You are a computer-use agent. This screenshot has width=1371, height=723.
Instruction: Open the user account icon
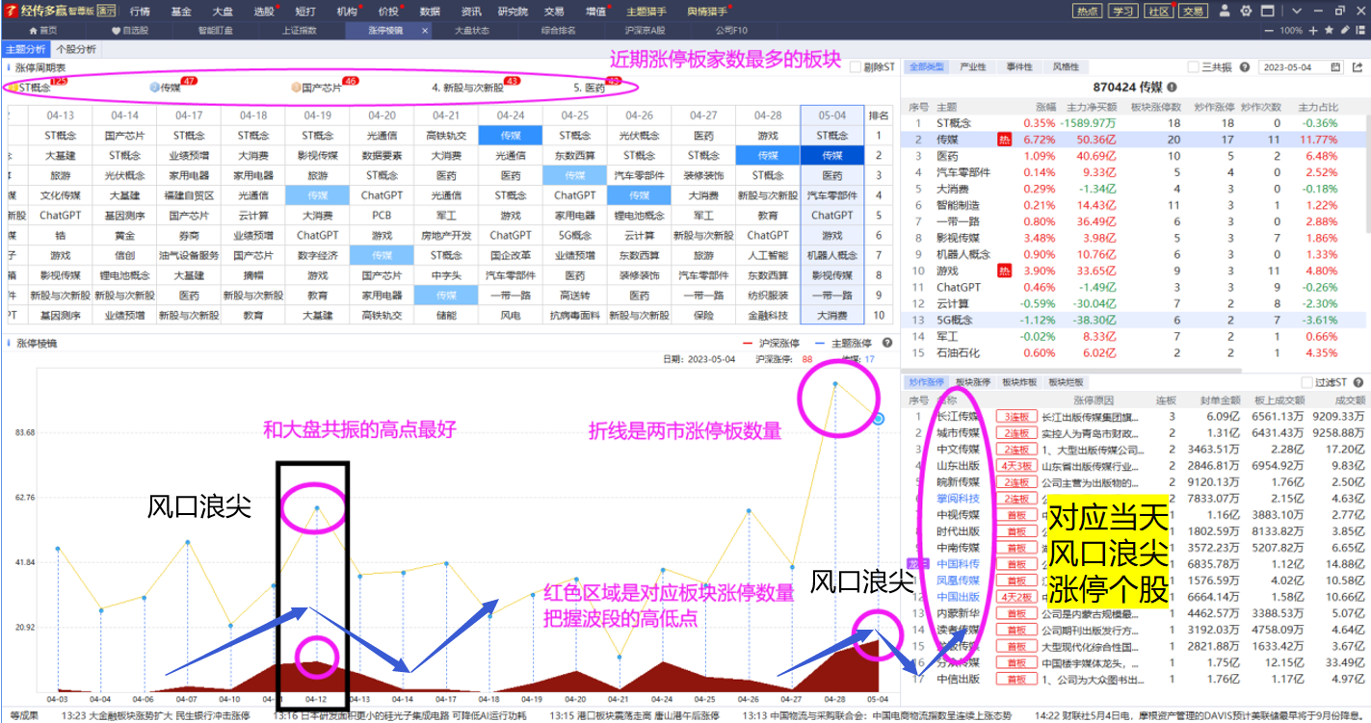1224,12
